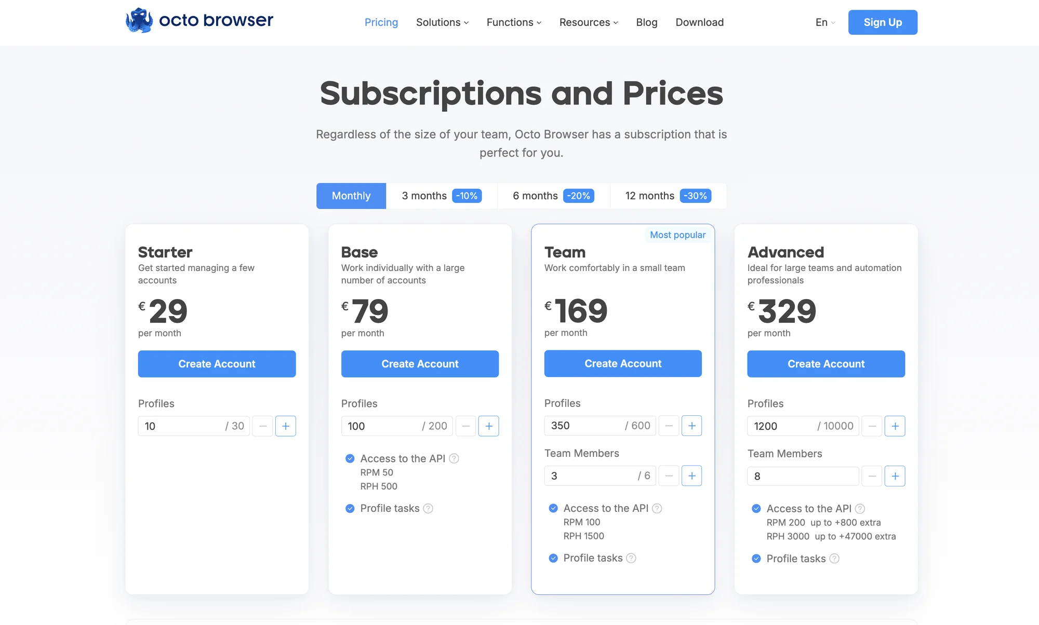Select the 3 months billing option
The width and height of the screenshot is (1039, 625).
pos(439,196)
